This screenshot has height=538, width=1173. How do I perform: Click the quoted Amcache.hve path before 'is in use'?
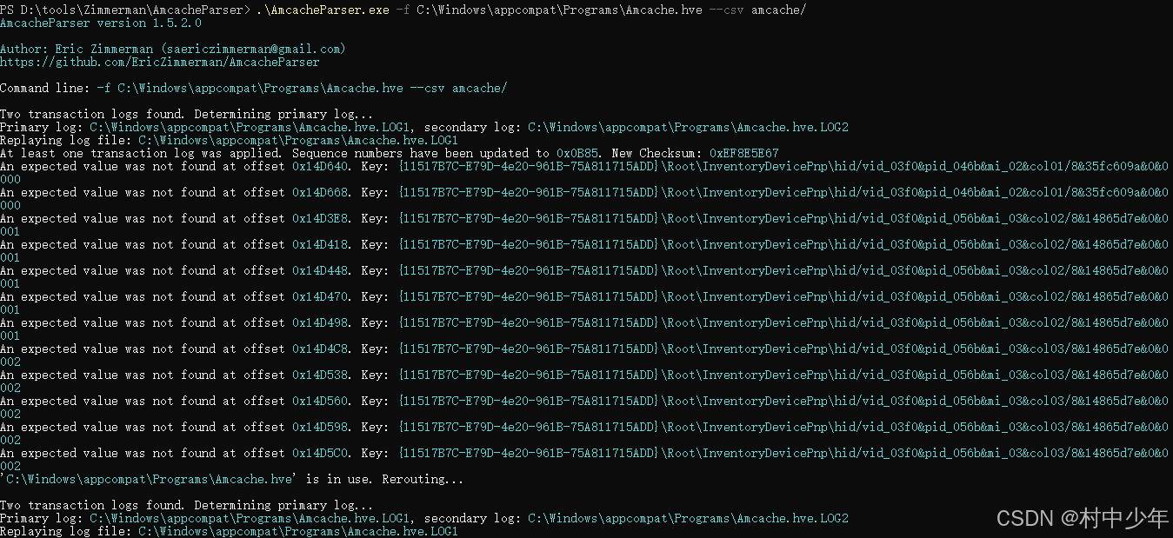(150, 480)
